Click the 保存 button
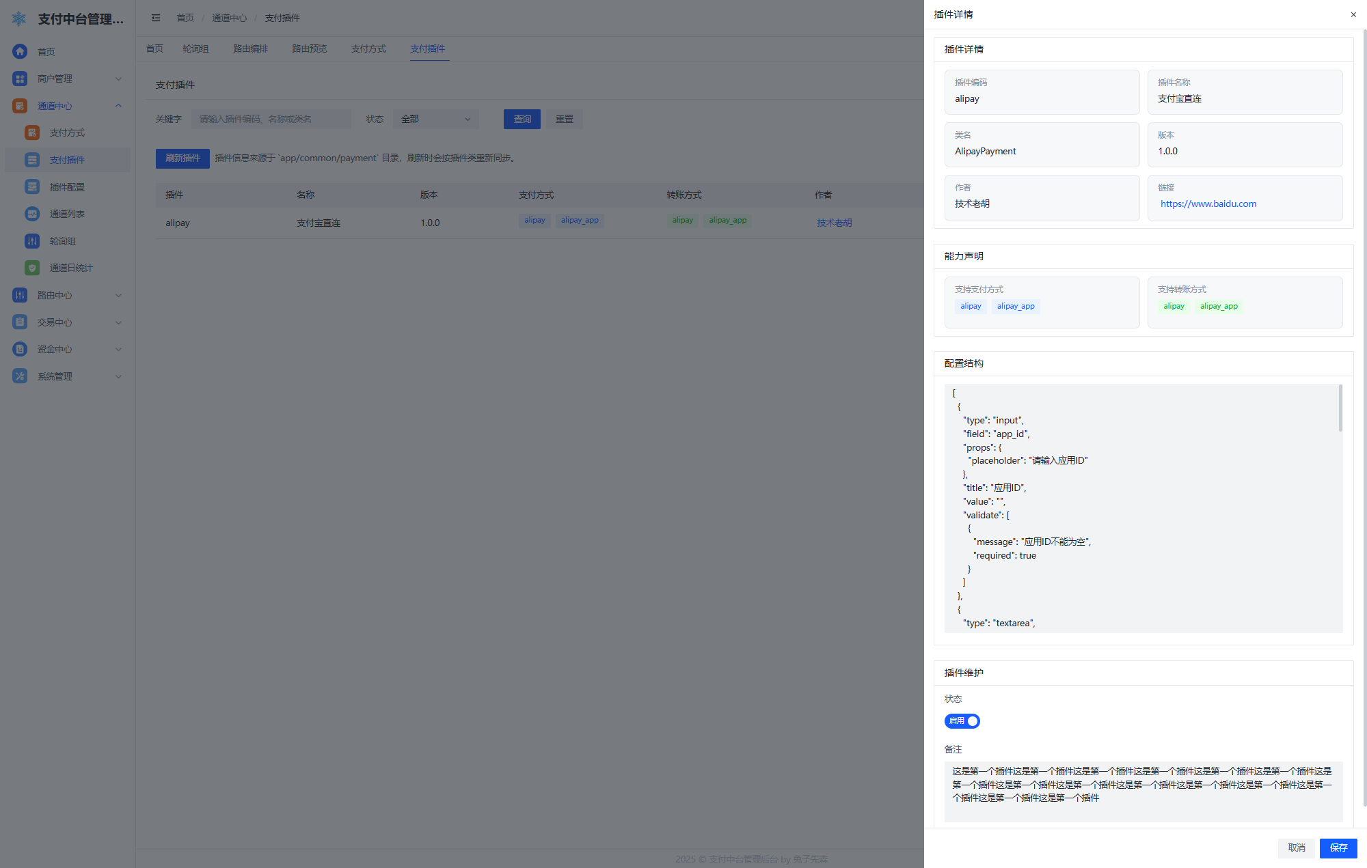This screenshot has width=1367, height=868. pos(1338,848)
